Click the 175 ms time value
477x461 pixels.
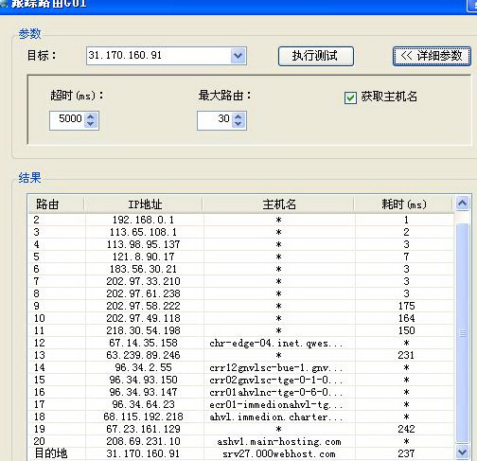pyautogui.click(x=406, y=306)
